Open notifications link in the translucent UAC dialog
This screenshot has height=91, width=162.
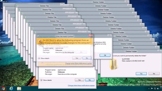[x=78, y=63]
